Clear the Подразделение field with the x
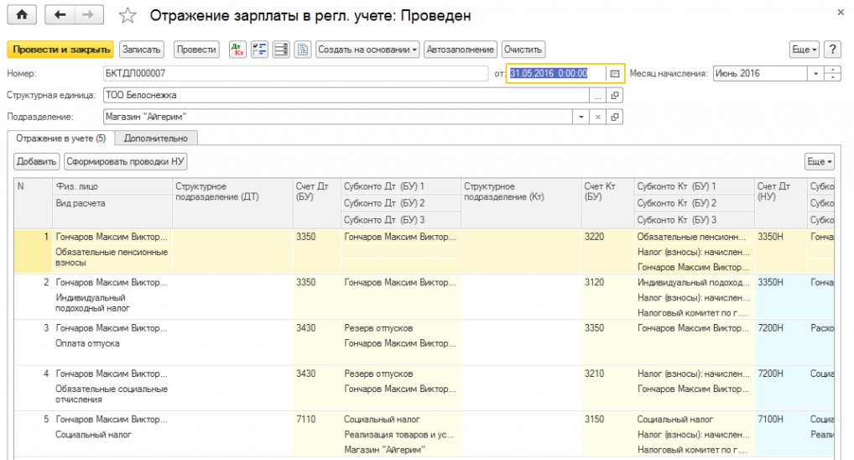The width and height of the screenshot is (854, 460). [x=598, y=118]
